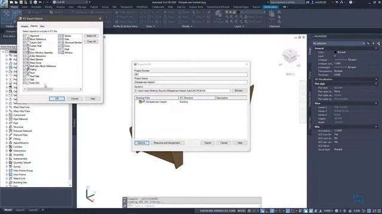Image resolution: width=382 pixels, height=214 pixels.
Task: Switch to the Header tab in IFC Export Options
Action: (24, 26)
